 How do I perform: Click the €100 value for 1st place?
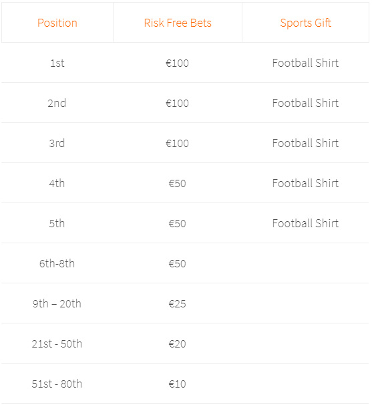click(x=178, y=63)
